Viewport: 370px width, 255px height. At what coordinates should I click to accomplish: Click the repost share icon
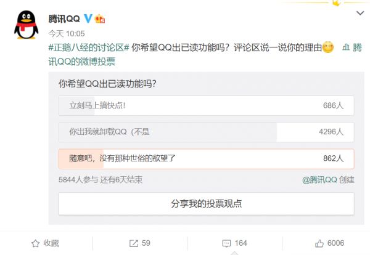134,243
